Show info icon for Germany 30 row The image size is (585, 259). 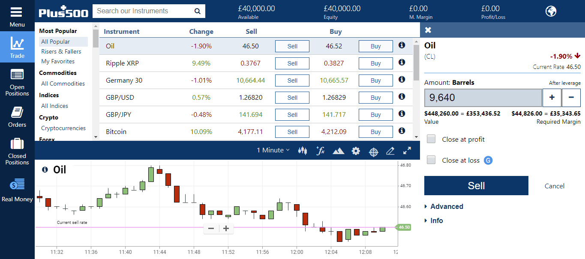coord(402,79)
